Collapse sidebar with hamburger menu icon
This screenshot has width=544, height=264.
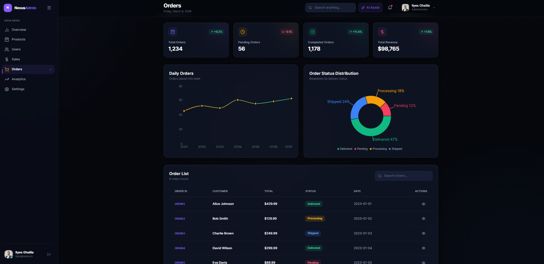(x=49, y=8)
